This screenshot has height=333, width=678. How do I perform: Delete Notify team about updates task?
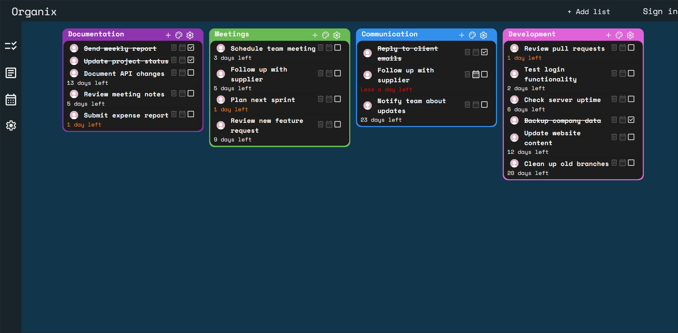467,105
